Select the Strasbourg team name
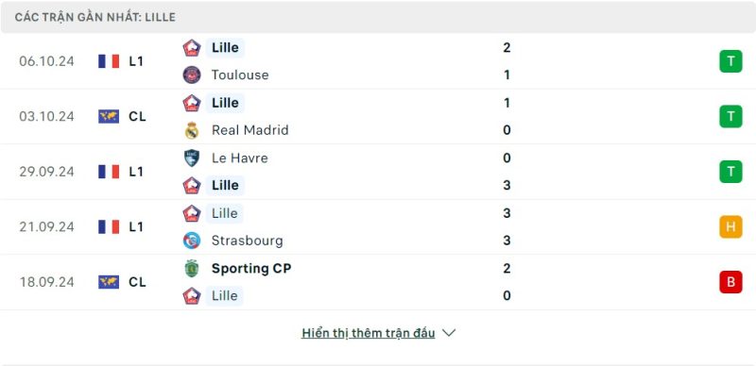The width and height of the screenshot is (756, 366). point(247,241)
